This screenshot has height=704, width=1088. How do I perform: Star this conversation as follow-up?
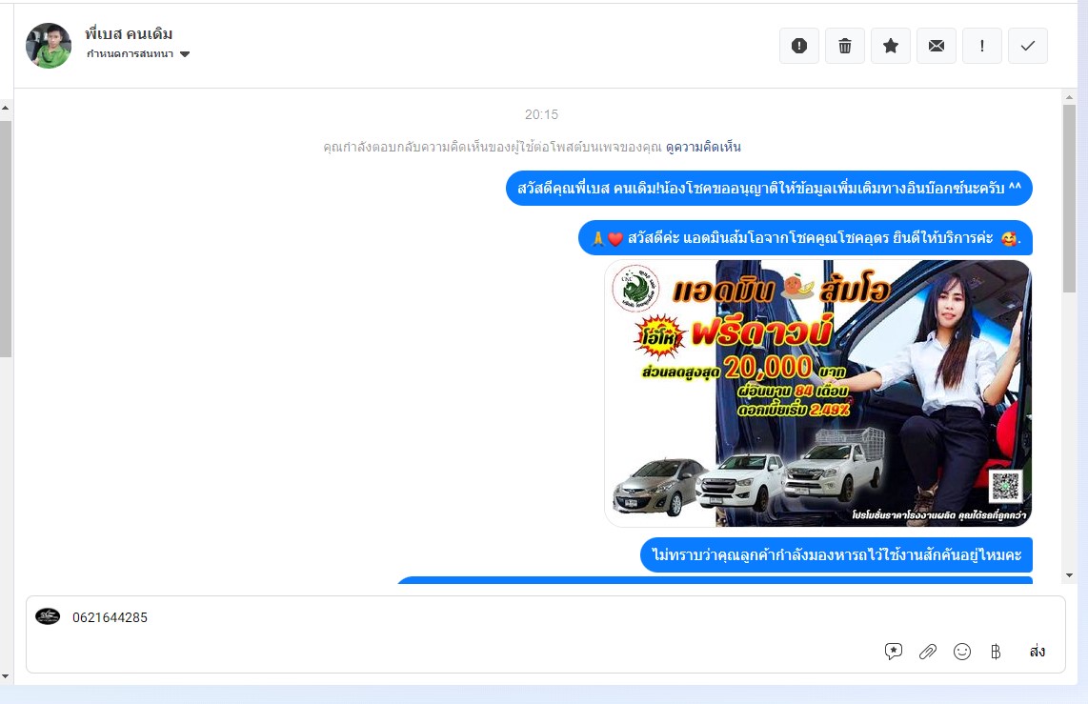[x=891, y=46]
